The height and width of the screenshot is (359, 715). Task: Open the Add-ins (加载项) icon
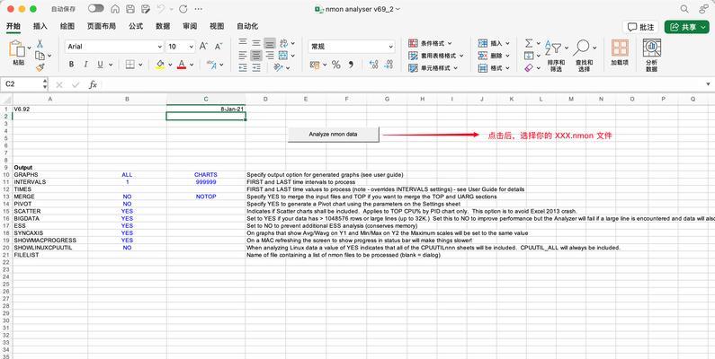coord(620,52)
